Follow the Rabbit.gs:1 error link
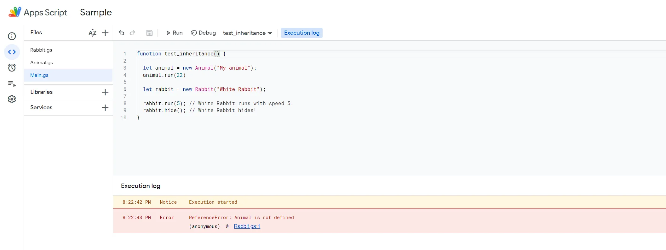The width and height of the screenshot is (666, 250). [x=247, y=226]
